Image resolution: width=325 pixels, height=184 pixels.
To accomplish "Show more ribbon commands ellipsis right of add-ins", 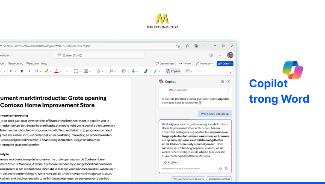I will (200, 71).
